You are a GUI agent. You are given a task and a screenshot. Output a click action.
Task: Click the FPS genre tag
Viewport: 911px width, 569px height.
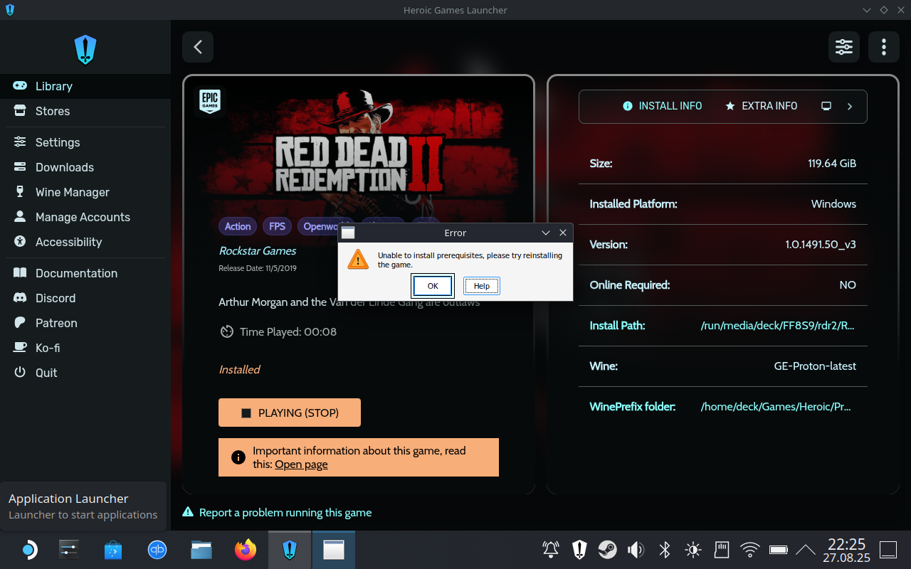click(278, 226)
